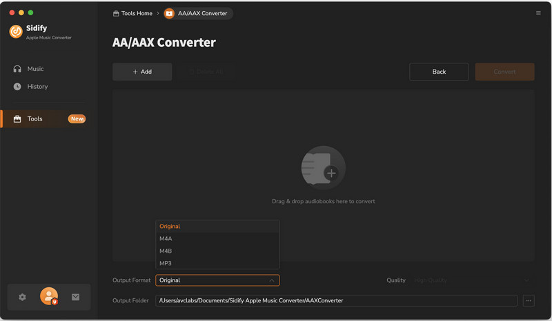Image resolution: width=552 pixels, height=321 pixels.
Task: Open the mail envelope icon
Action: coord(75,297)
